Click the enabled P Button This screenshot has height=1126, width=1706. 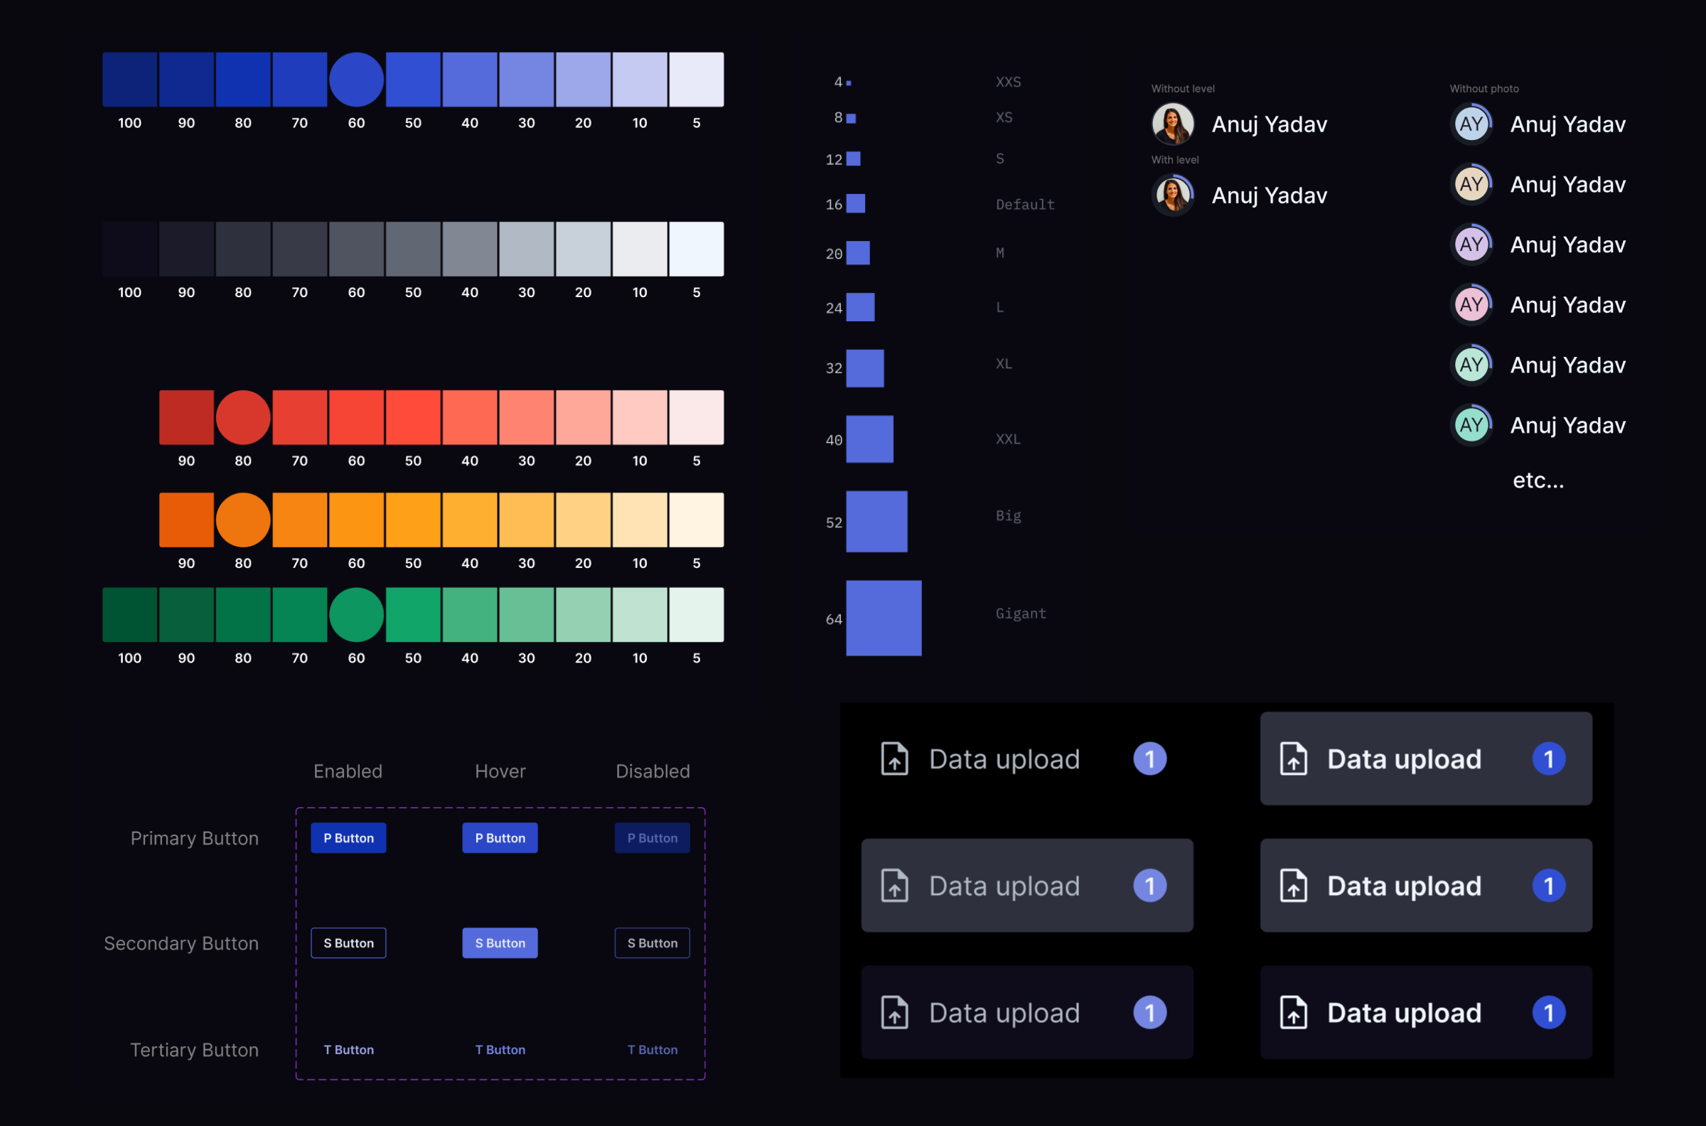(348, 838)
